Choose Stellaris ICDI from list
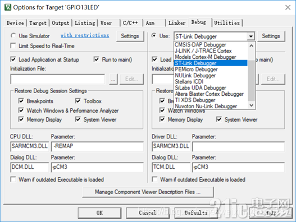 coord(211,82)
